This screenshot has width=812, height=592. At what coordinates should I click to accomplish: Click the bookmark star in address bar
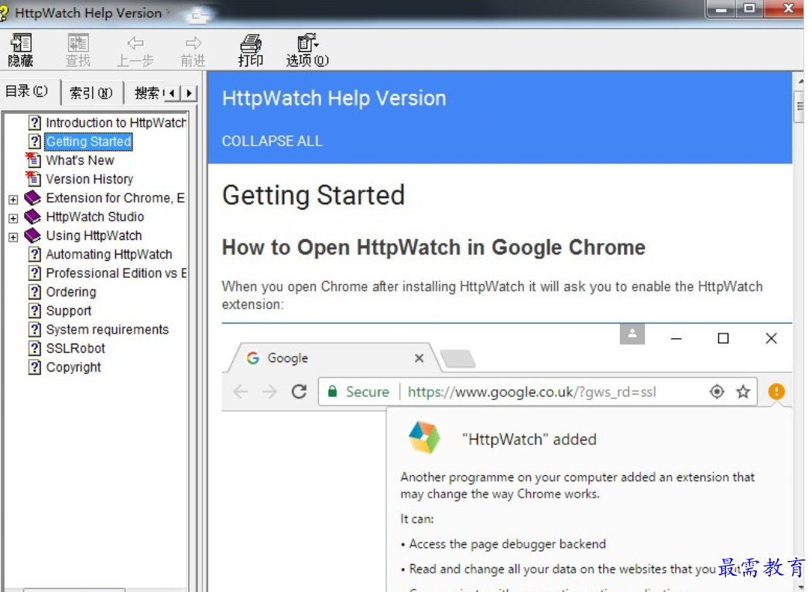click(x=743, y=392)
